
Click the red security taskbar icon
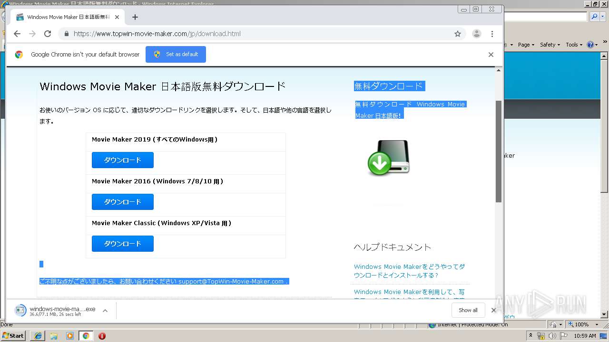click(102, 336)
